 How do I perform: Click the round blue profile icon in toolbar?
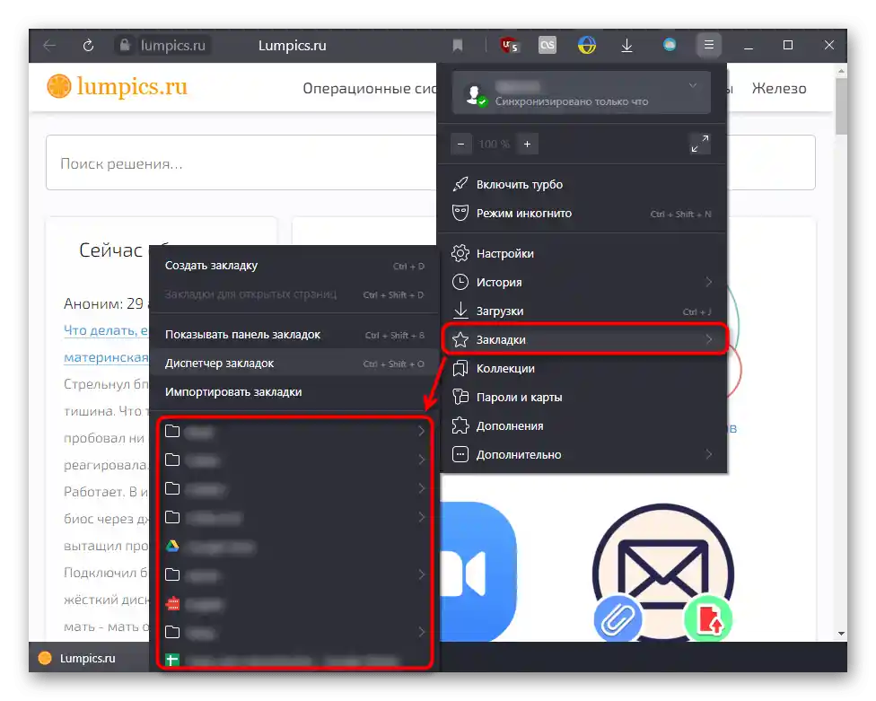pos(670,45)
